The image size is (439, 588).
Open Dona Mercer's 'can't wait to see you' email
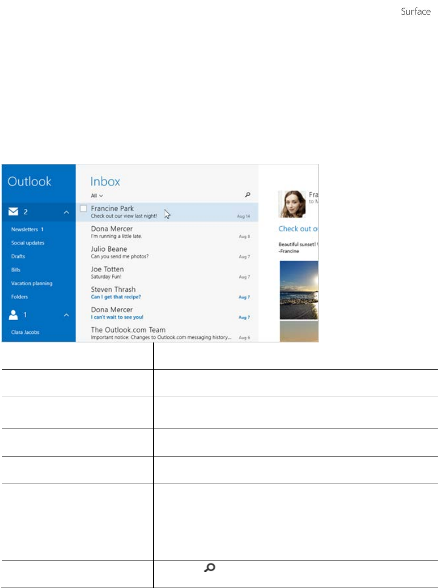(167, 313)
